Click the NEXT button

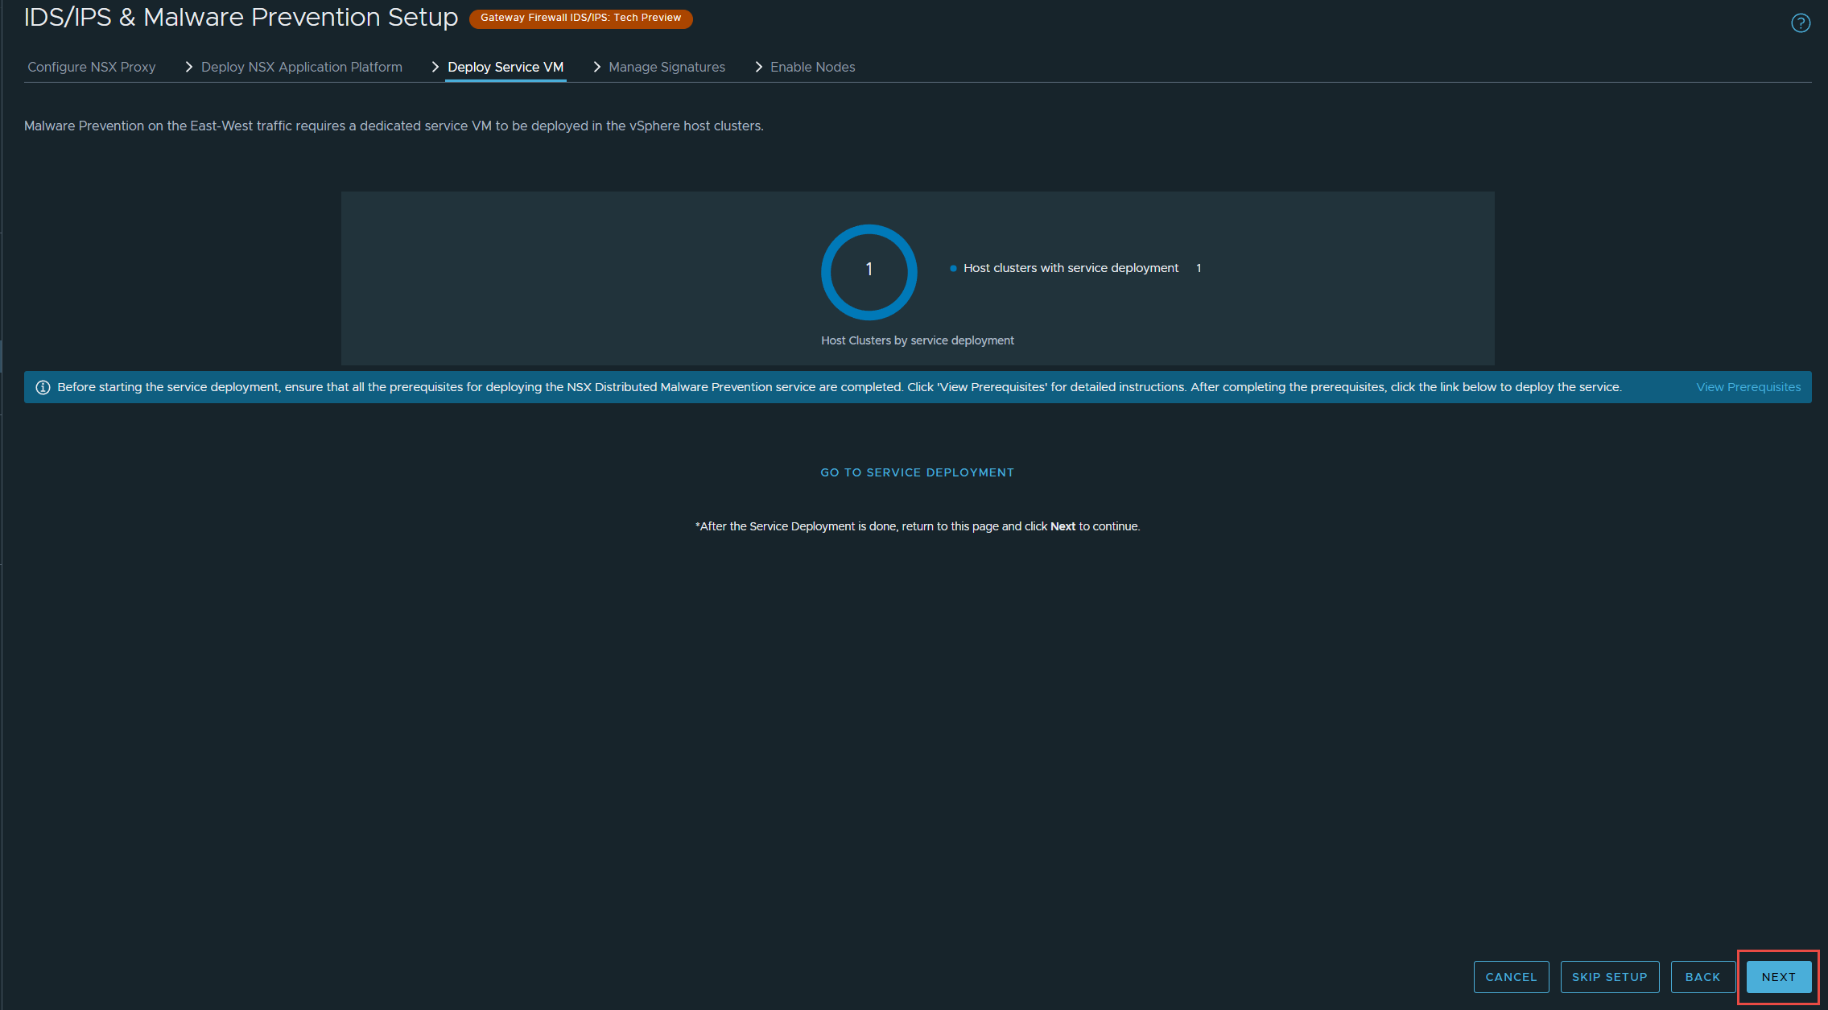(1779, 977)
